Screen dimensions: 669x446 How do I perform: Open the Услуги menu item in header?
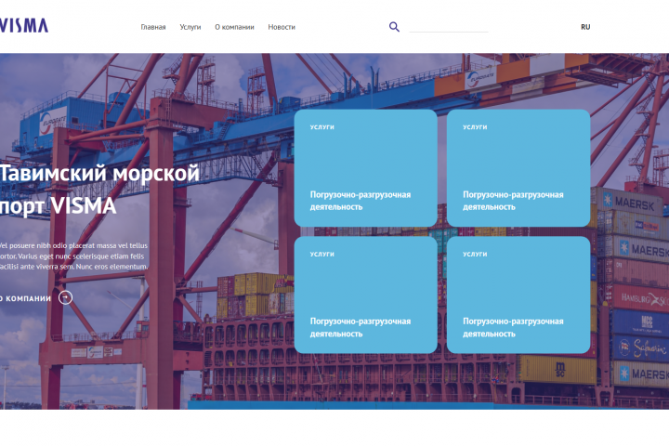click(x=190, y=27)
